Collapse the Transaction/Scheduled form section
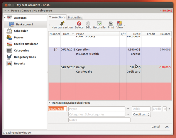Image resolution: width=176 pixels, height=138 pixels. pos(49,103)
